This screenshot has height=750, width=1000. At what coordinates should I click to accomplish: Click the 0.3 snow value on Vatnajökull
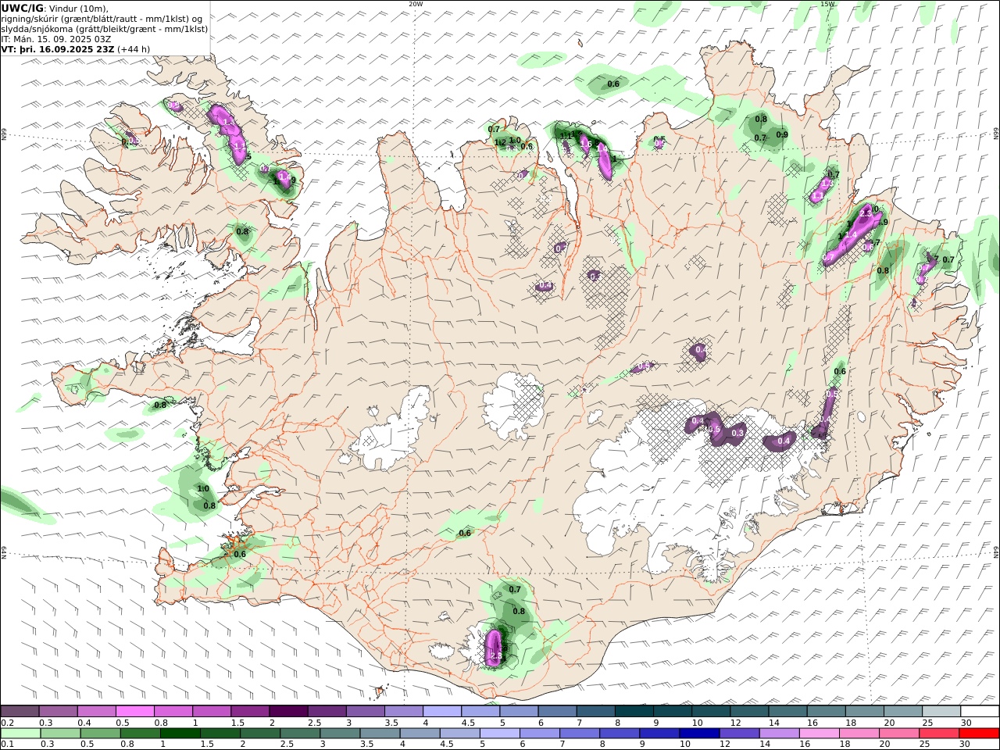tap(737, 433)
